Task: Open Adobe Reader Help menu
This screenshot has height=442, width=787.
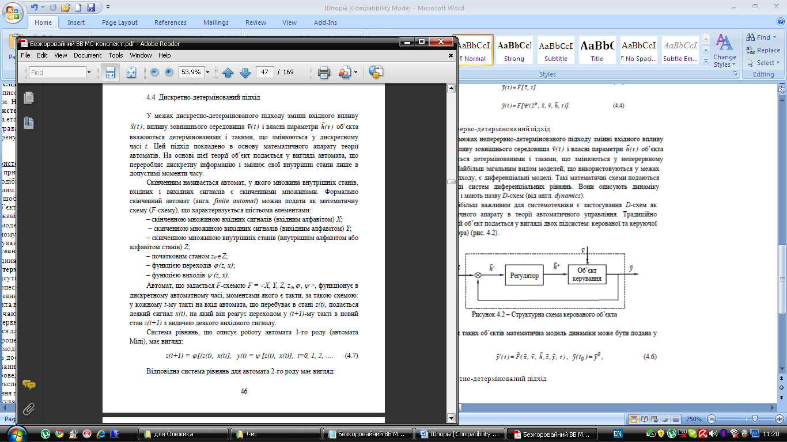Action: point(165,55)
